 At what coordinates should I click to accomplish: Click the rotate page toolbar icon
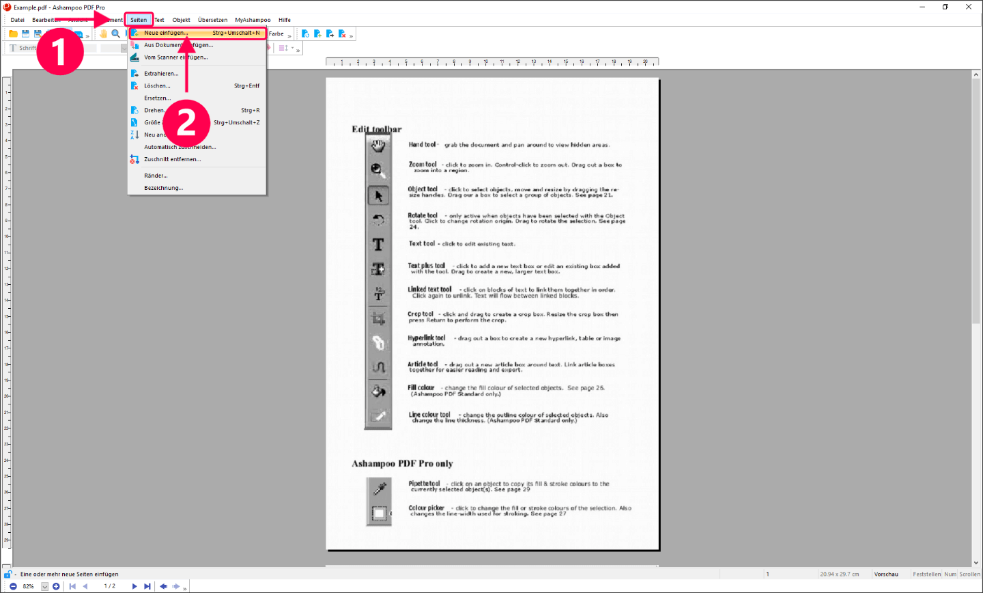305,33
